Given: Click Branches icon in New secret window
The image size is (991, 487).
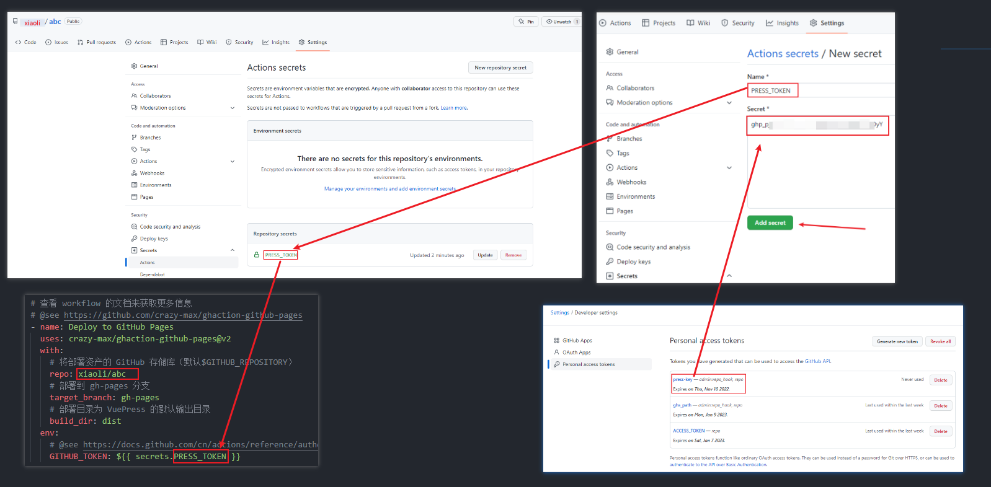Looking at the screenshot, I should click(610, 139).
